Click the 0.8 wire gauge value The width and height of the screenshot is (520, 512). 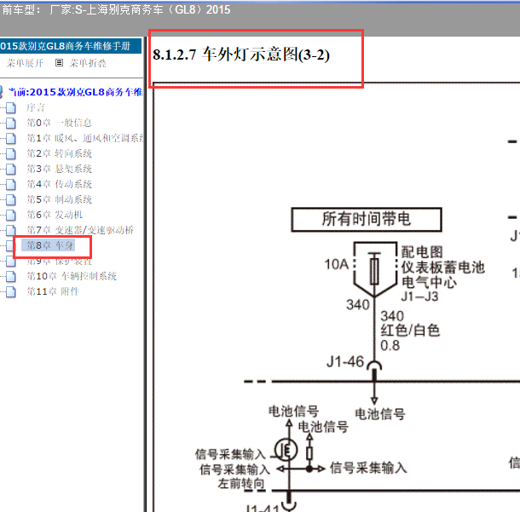(x=390, y=346)
